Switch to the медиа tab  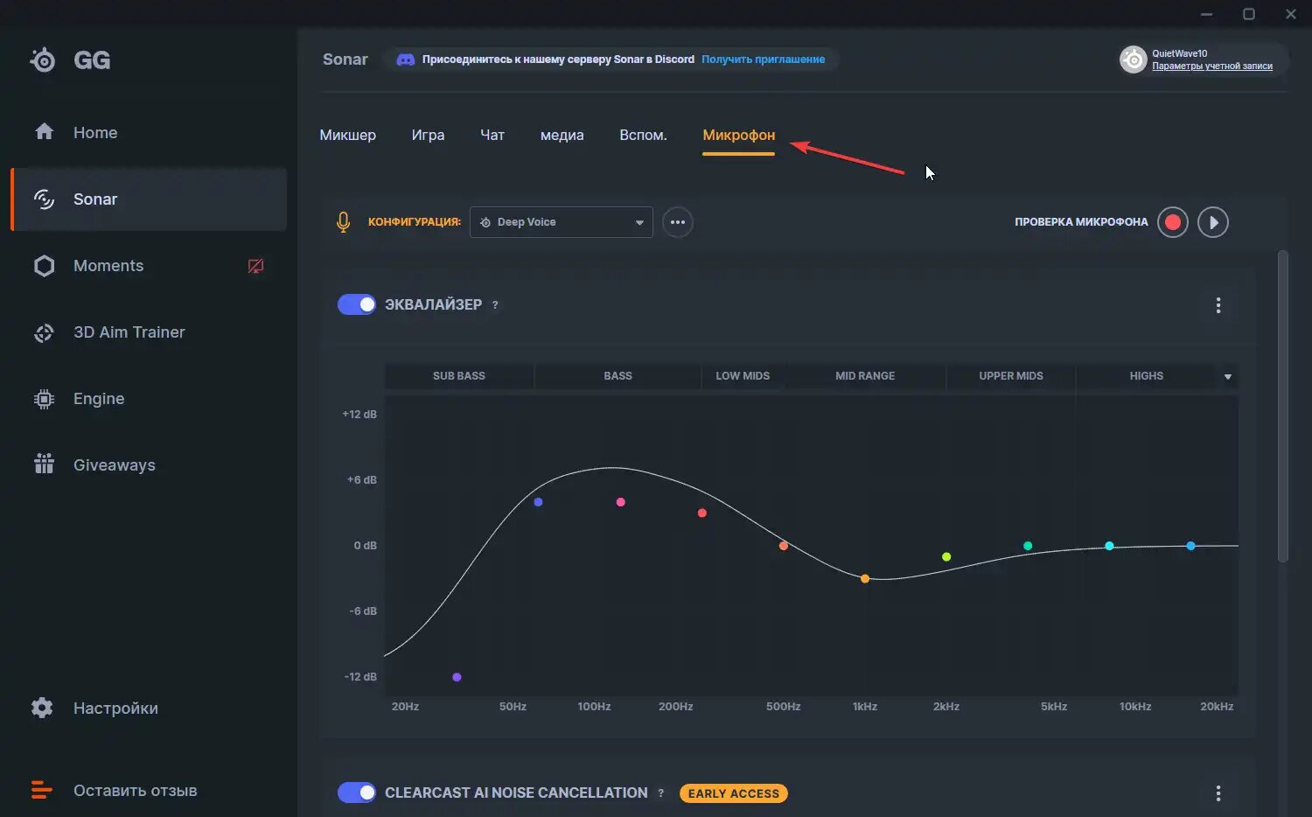(562, 135)
